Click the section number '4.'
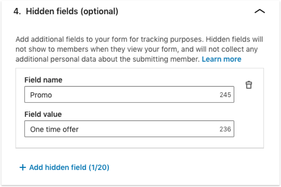Screen dimensions: 281x187 click(x=18, y=11)
